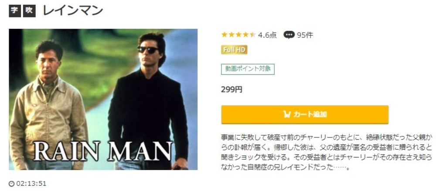Open the レインマン title heading
The height and width of the screenshot is (191, 436).
(73, 11)
